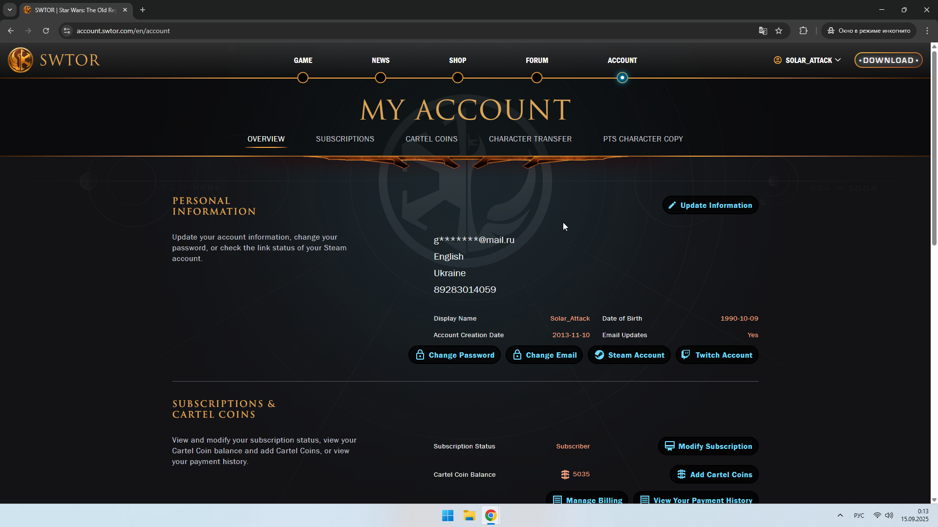Click the SHOP navigation node circle

point(458,78)
